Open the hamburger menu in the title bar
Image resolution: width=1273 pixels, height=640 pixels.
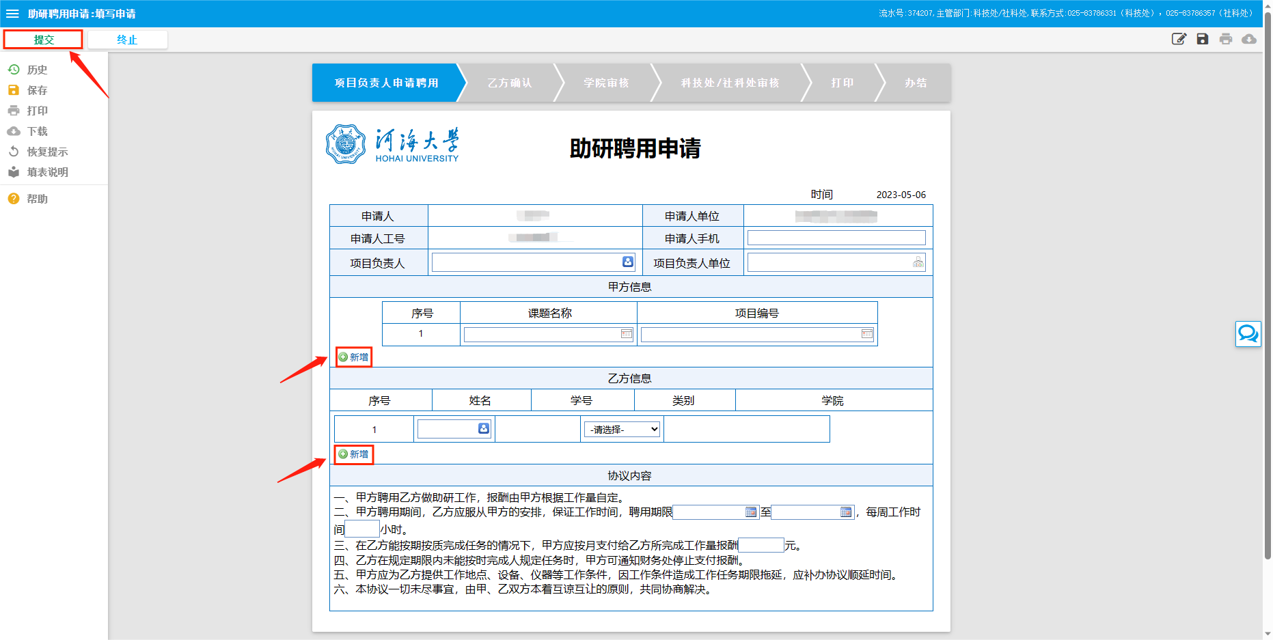(12, 14)
